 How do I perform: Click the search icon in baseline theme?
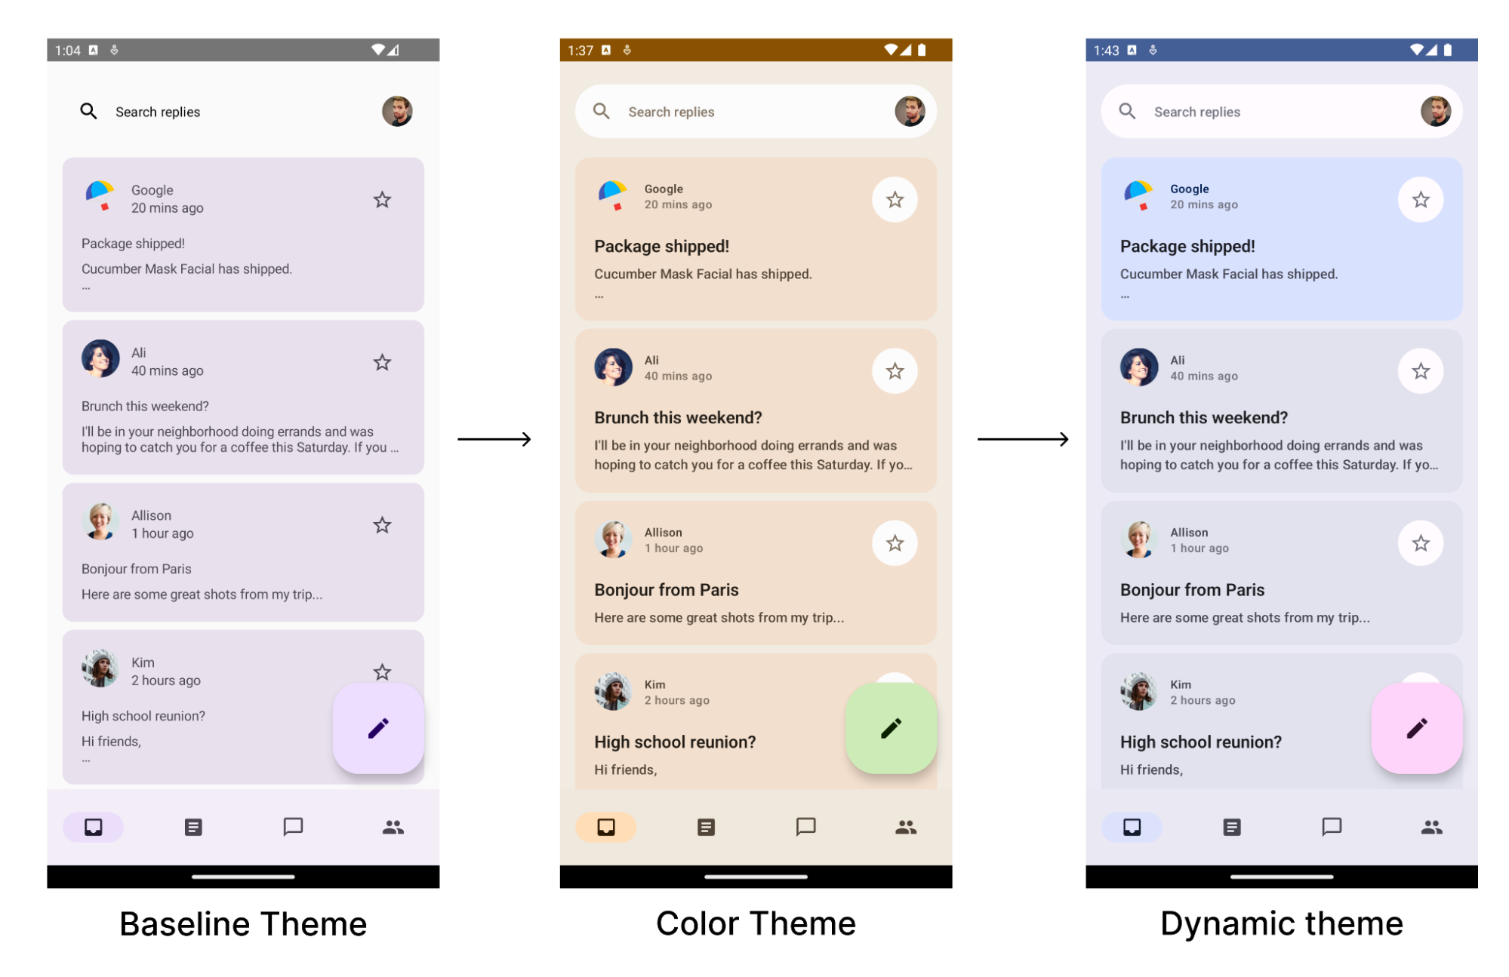(x=87, y=112)
